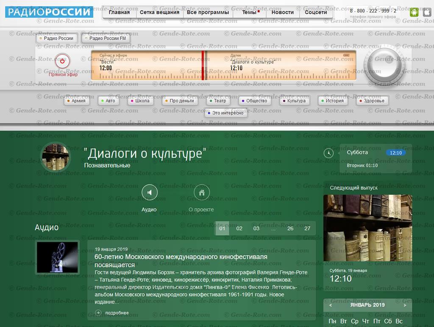Open the 60-летию кинофестиваля article headline

point(179,257)
